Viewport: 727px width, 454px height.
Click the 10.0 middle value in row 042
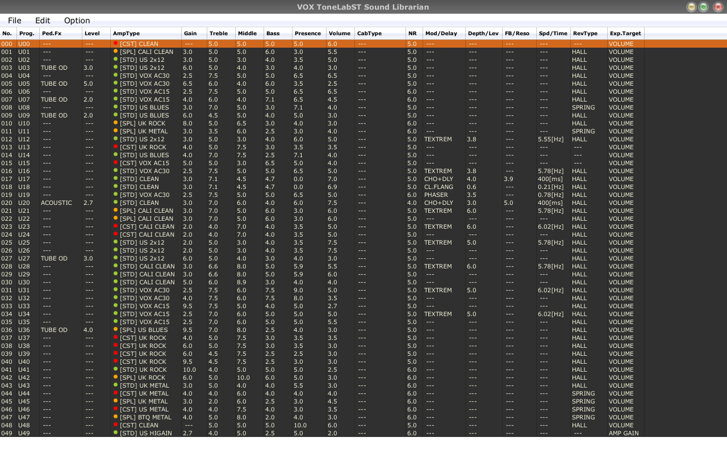click(x=244, y=377)
